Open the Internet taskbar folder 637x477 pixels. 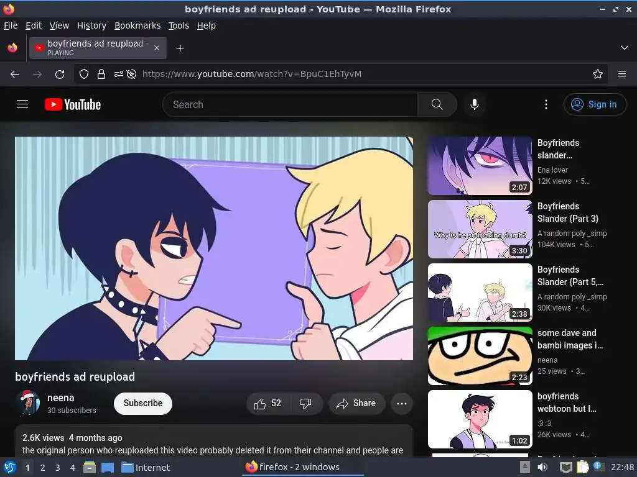point(146,467)
